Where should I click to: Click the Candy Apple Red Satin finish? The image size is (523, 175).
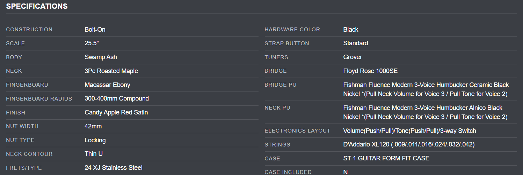116,112
